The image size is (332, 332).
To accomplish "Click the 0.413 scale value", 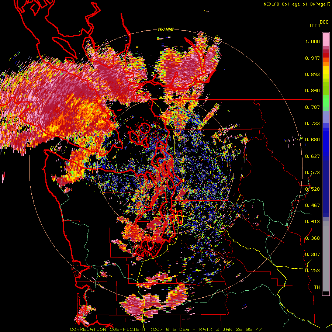I will click(312, 222).
